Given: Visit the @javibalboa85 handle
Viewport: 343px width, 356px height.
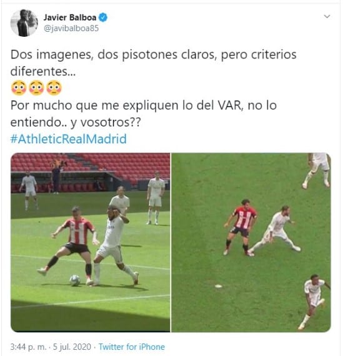Looking at the screenshot, I should (x=71, y=29).
